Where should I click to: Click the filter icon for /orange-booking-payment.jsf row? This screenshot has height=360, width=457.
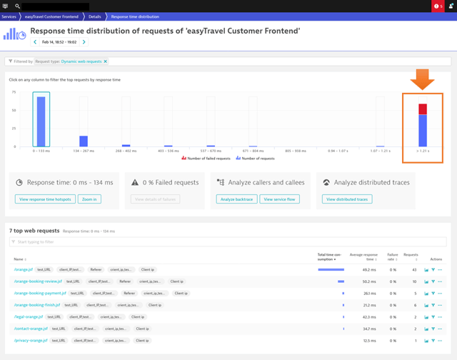433,294
